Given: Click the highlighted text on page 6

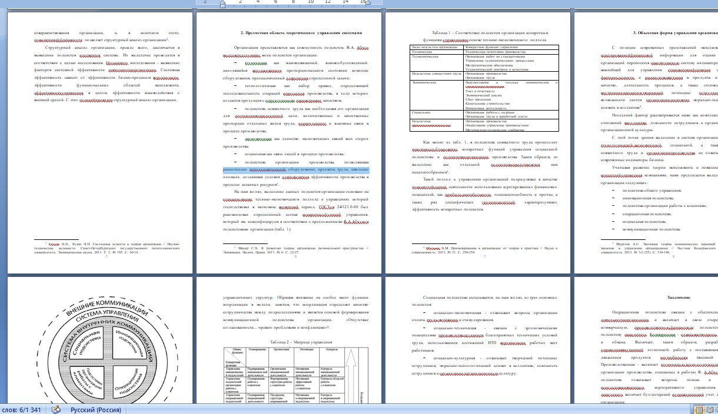Looking at the screenshot, I should tap(296, 170).
